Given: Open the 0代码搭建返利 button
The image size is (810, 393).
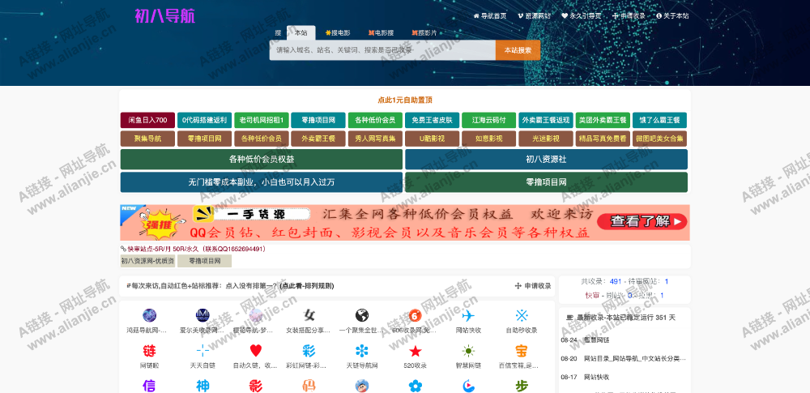Looking at the screenshot, I should (205, 120).
